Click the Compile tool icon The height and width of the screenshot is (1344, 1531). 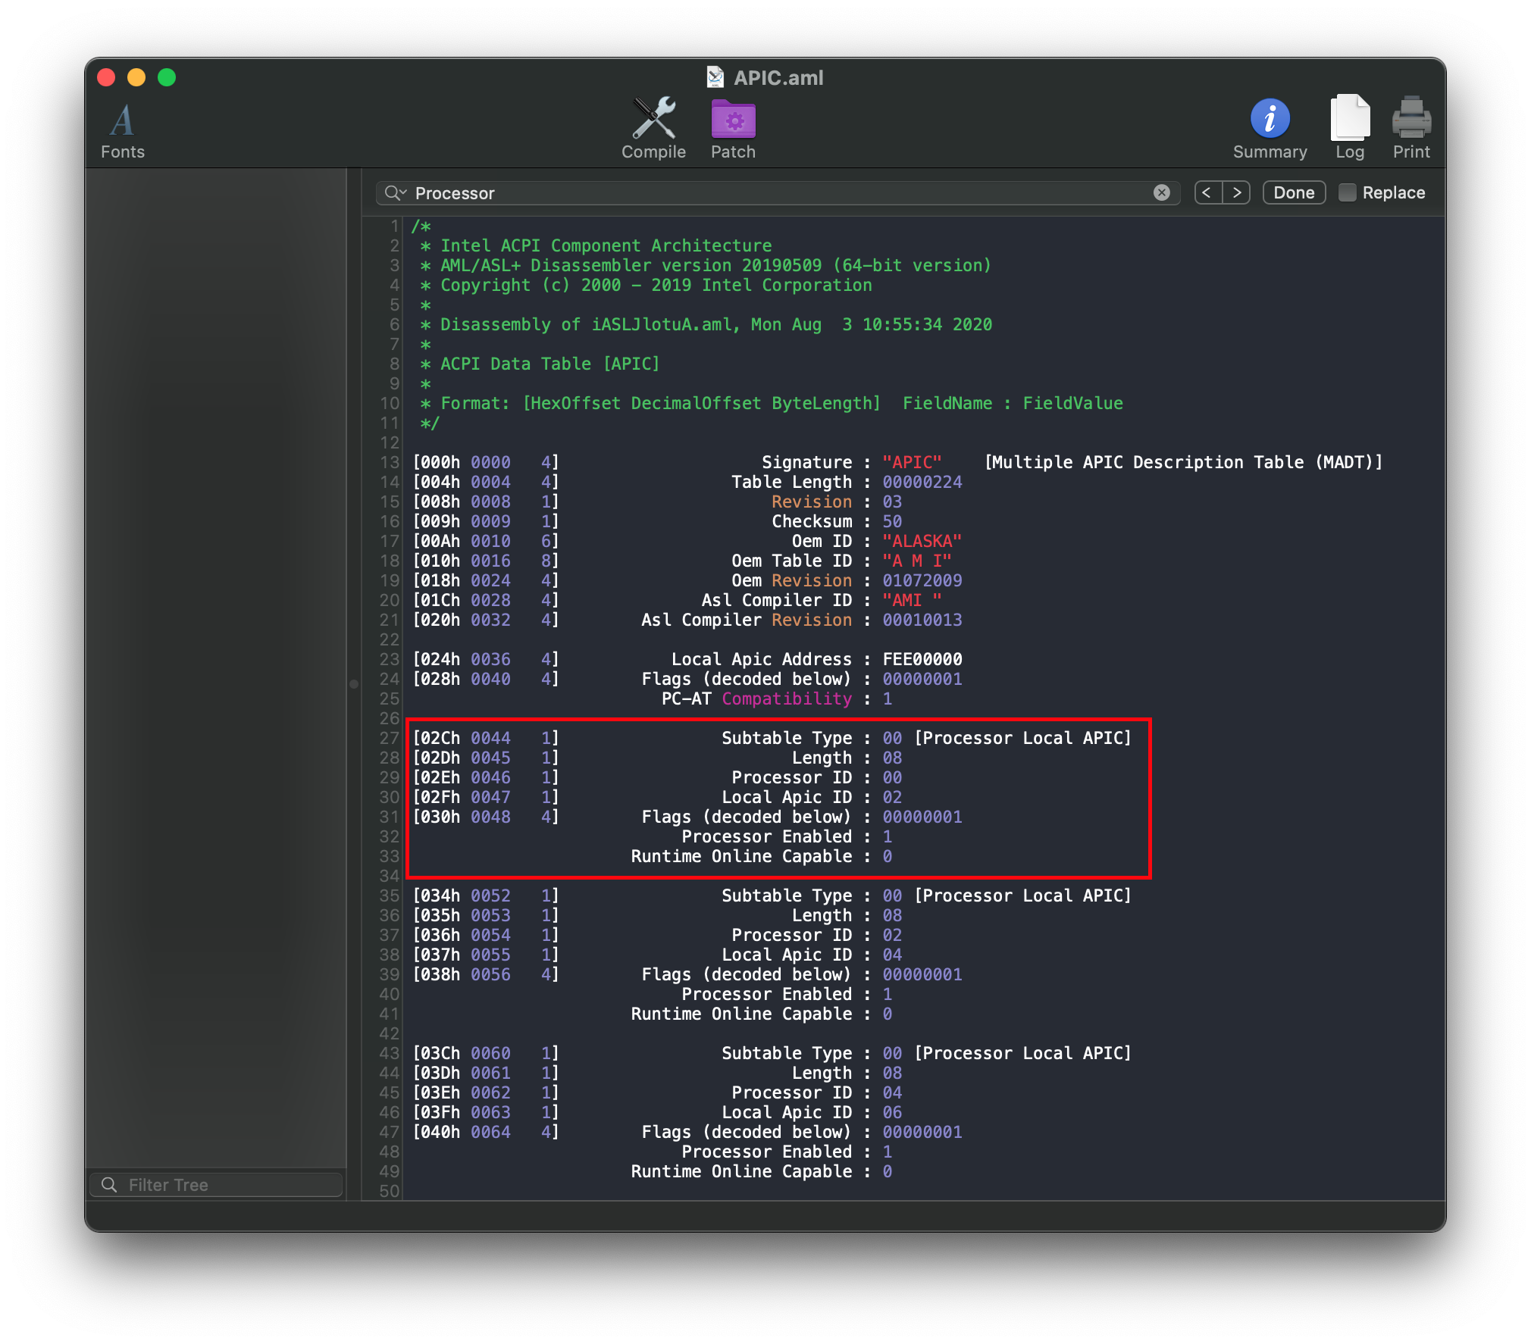pos(653,118)
